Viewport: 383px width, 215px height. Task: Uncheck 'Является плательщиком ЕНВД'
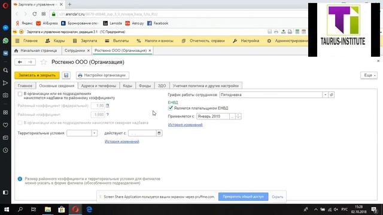(x=171, y=108)
